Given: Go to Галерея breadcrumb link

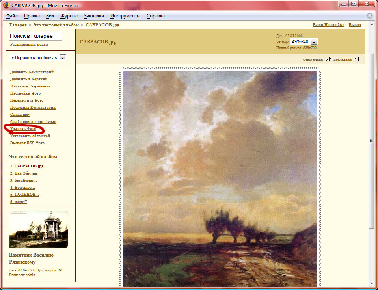Looking at the screenshot, I should [18, 25].
